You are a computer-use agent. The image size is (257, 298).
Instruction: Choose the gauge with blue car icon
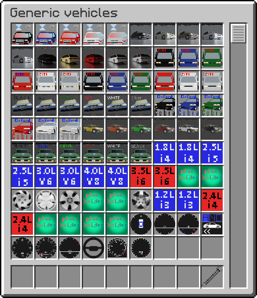click(141, 224)
